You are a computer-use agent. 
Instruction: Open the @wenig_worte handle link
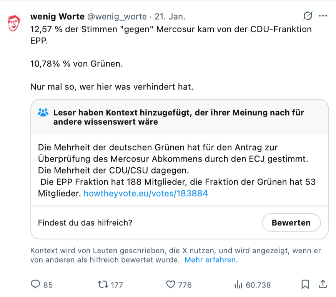pos(117,17)
